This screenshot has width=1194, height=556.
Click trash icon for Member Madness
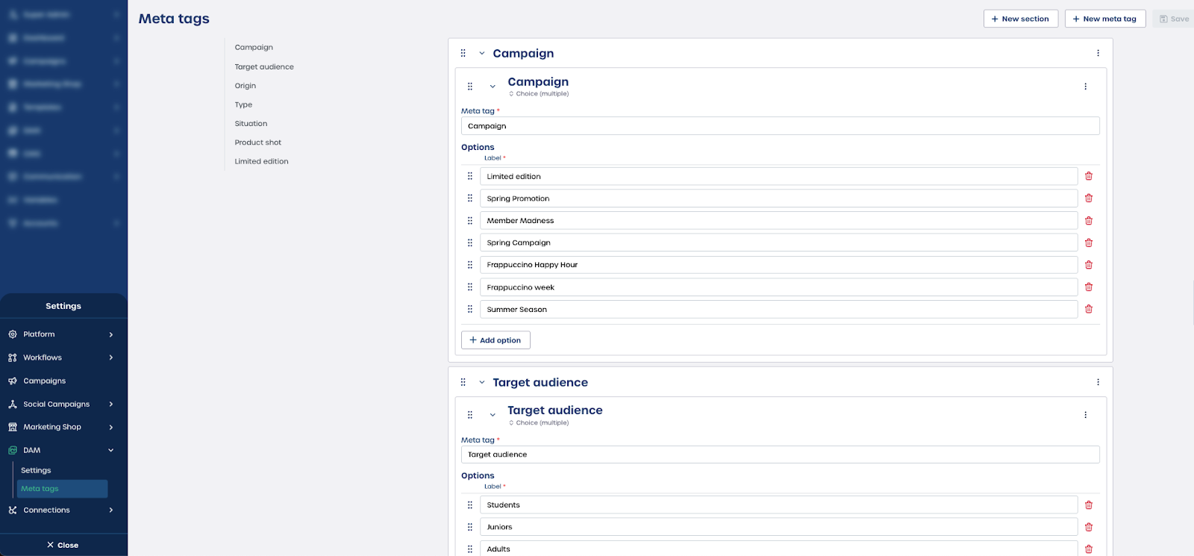[x=1089, y=221]
